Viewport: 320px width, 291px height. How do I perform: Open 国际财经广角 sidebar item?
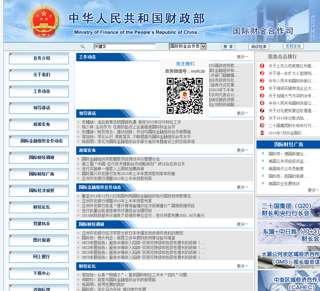click(x=39, y=174)
